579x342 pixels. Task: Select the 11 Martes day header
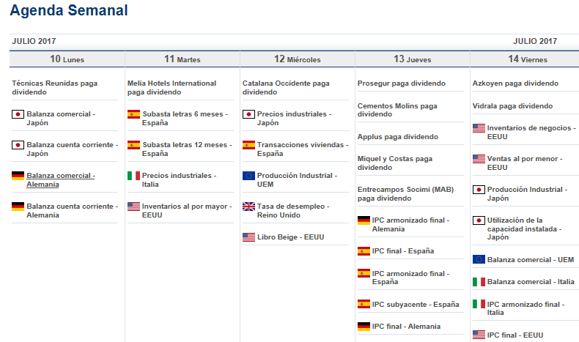point(182,59)
